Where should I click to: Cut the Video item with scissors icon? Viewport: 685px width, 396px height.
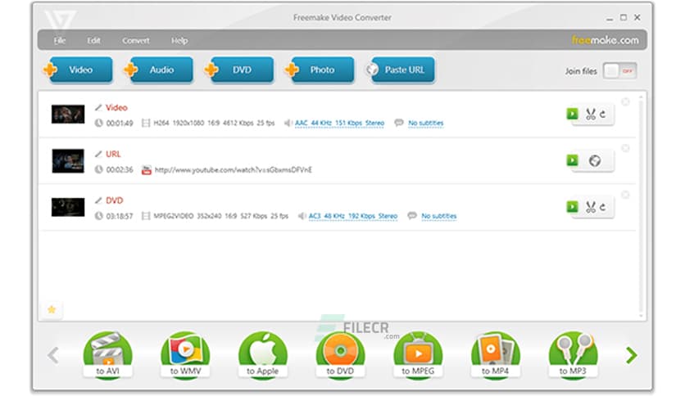(x=591, y=115)
